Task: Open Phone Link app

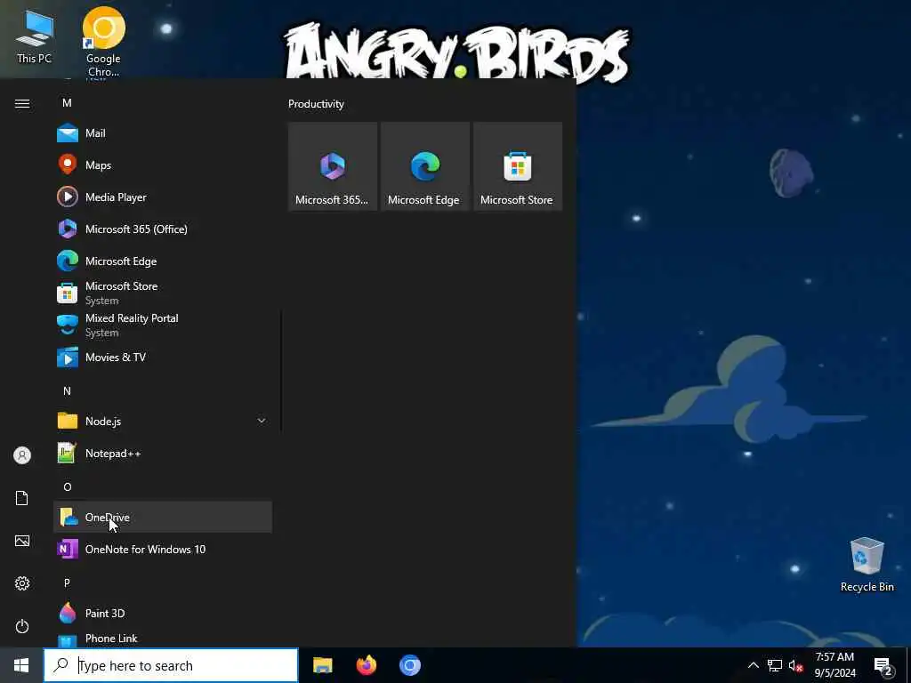Action: pos(163,639)
